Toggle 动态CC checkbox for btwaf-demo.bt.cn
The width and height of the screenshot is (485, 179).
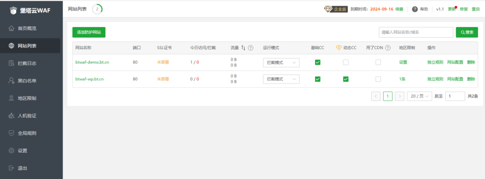[x=346, y=62]
